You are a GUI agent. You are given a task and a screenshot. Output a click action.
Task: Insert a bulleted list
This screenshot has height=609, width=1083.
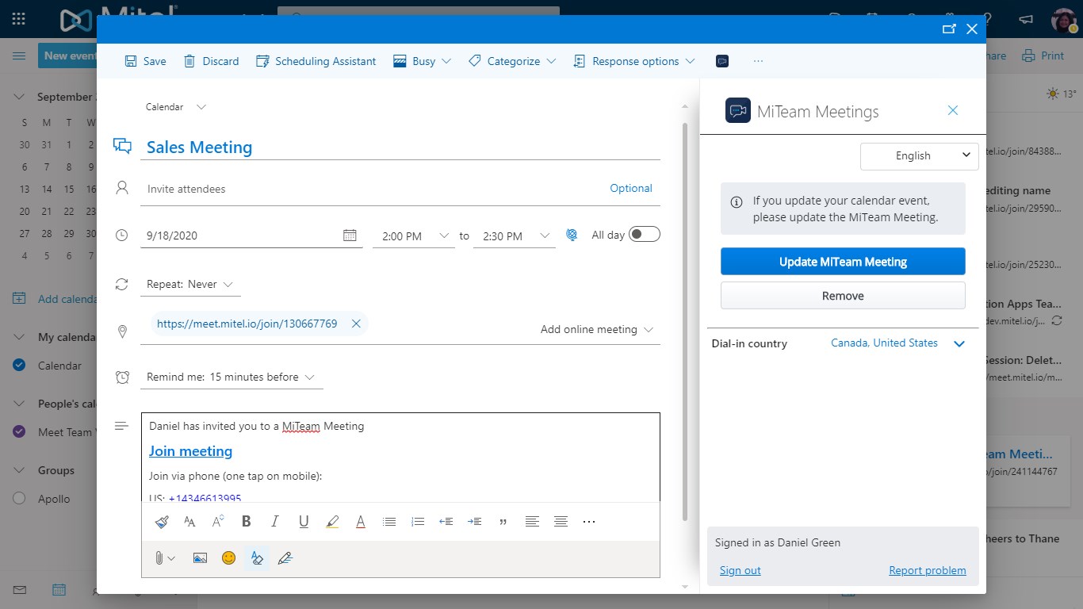click(389, 522)
